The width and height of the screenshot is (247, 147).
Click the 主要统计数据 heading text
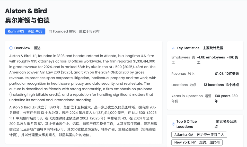click(213, 48)
